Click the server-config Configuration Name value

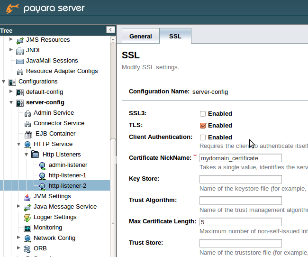[210, 92]
